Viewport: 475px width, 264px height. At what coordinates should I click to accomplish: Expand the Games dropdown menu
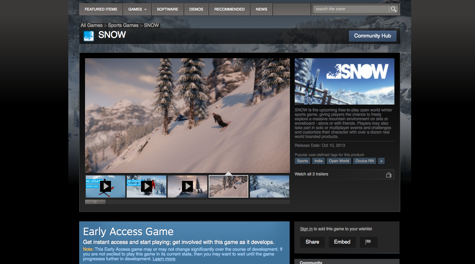coord(137,9)
